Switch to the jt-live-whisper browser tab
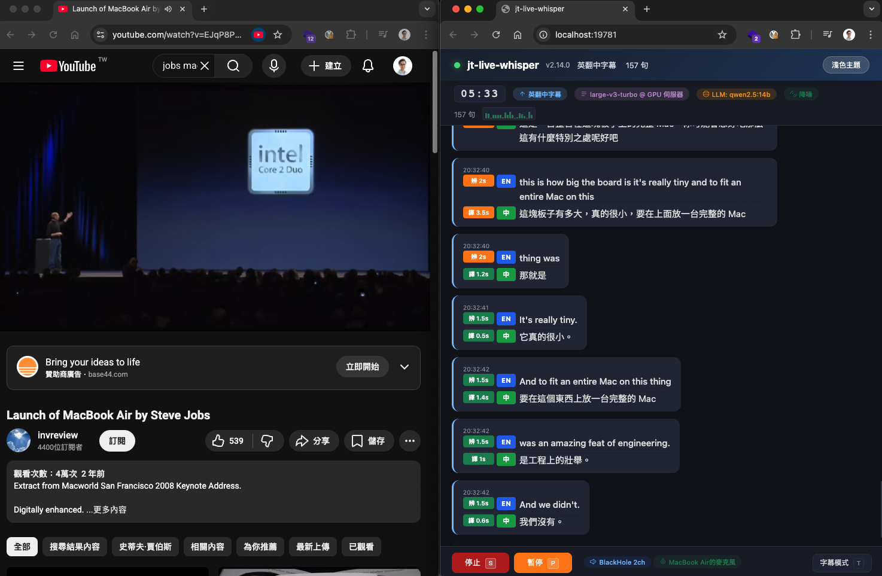882x576 pixels. click(565, 9)
